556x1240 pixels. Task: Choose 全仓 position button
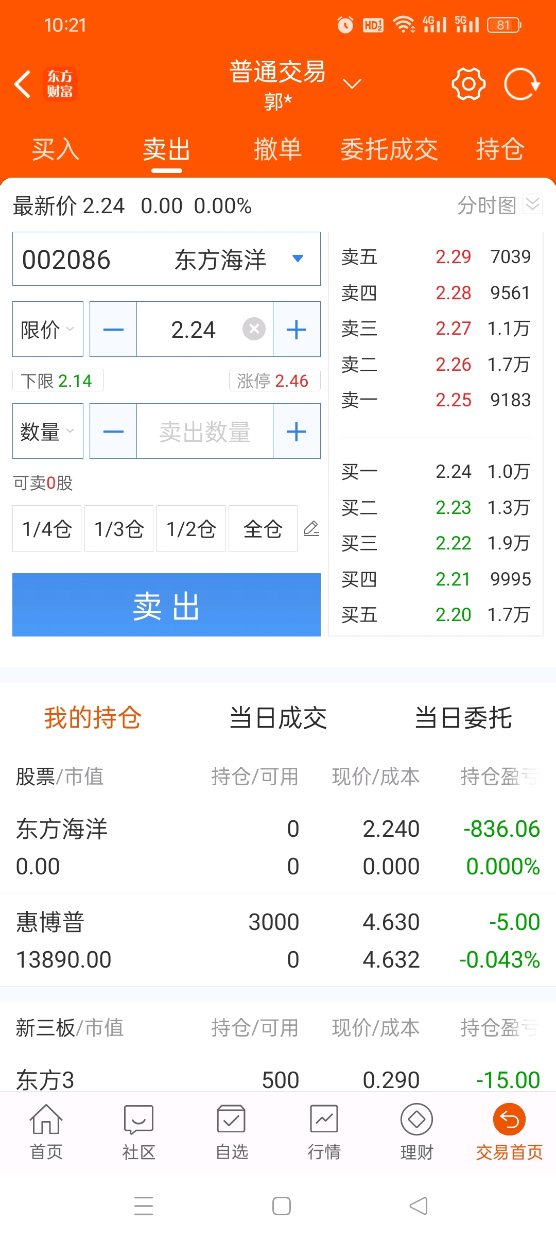coord(263,528)
